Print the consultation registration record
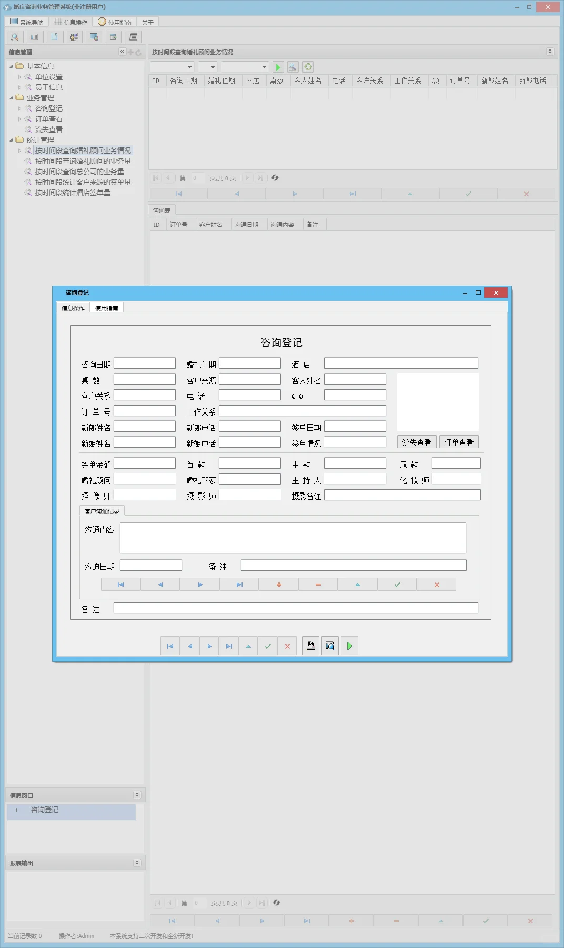Image resolution: width=564 pixels, height=948 pixels. pos(311,646)
